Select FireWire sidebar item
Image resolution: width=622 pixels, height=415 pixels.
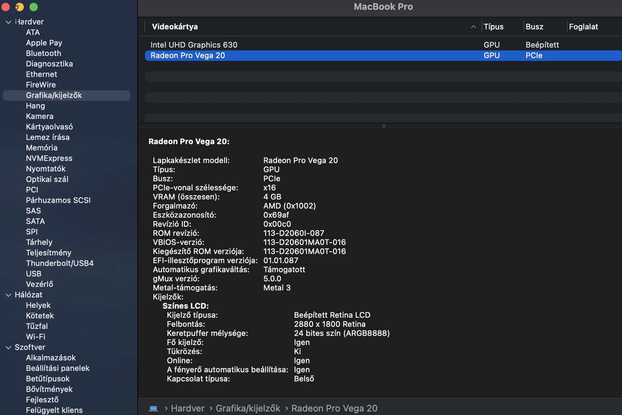coord(41,85)
